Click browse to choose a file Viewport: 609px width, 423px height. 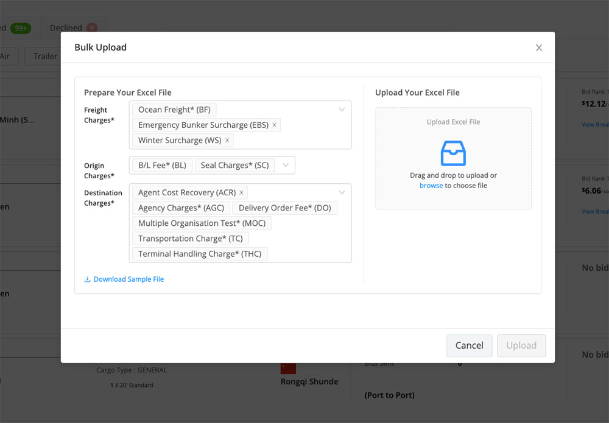tap(431, 186)
